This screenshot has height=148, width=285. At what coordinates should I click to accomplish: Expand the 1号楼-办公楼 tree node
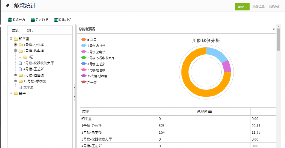tap(16, 45)
